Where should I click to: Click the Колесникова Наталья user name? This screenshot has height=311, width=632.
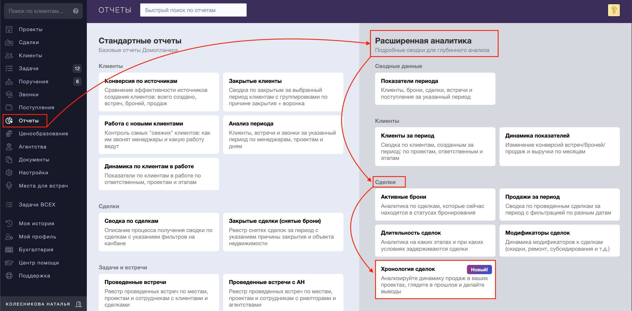[x=38, y=304]
